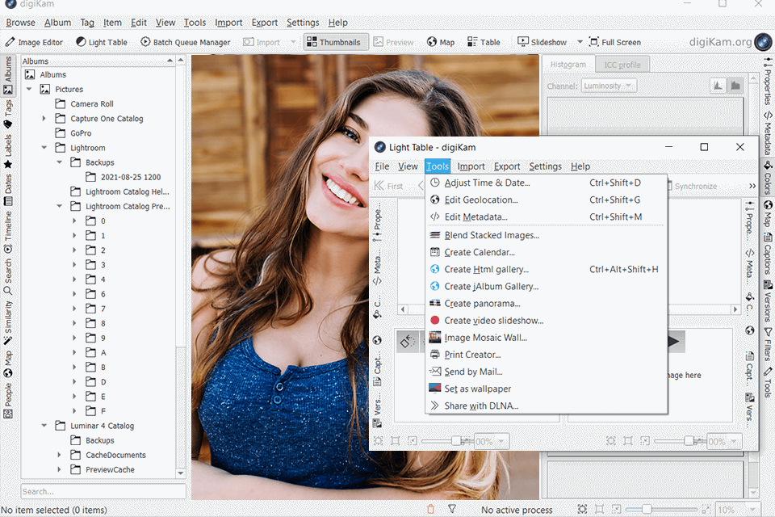Click the trash icon in status bar
Screen dimensions: 775x517
tap(430, 510)
